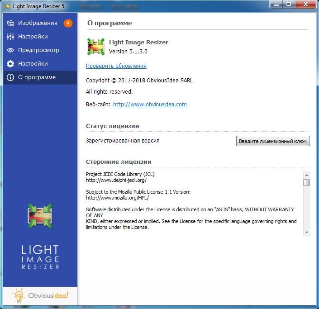Click the http://www.delphi-jedi.org/ text
This screenshot has height=309, width=319.
[116, 180]
